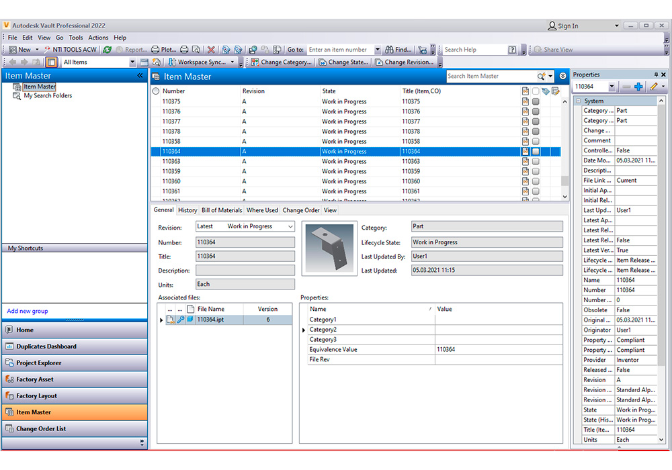
Task: Toggle the column header checkbox
Action: pos(536,91)
